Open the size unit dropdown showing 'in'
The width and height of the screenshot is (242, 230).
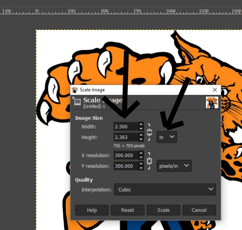pos(167,137)
